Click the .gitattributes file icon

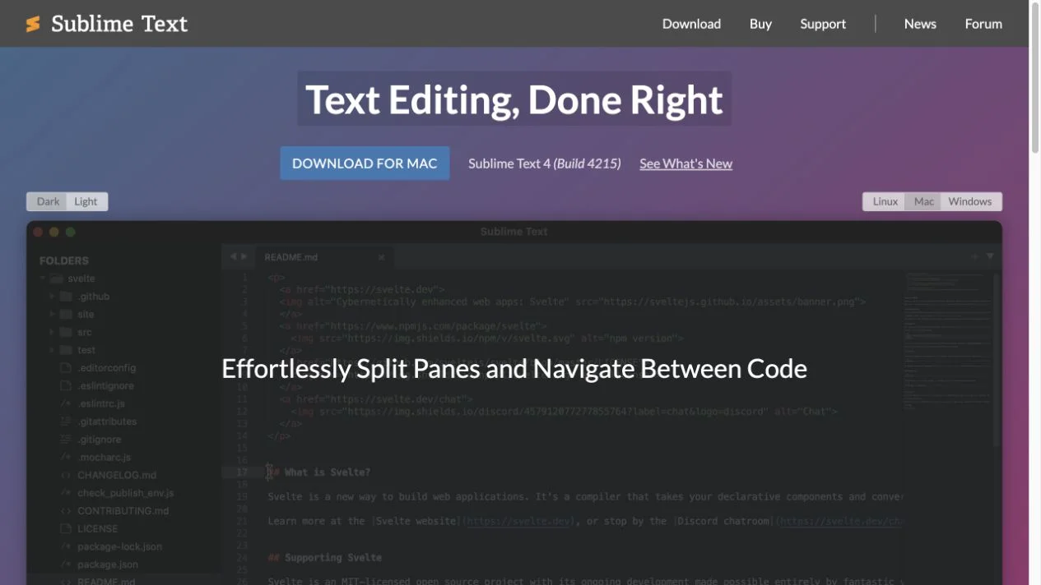[66, 421]
